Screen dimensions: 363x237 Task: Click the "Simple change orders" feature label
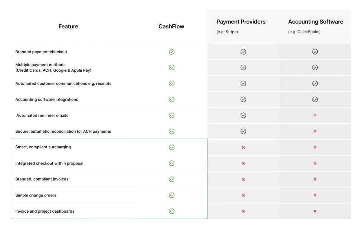(x=36, y=195)
